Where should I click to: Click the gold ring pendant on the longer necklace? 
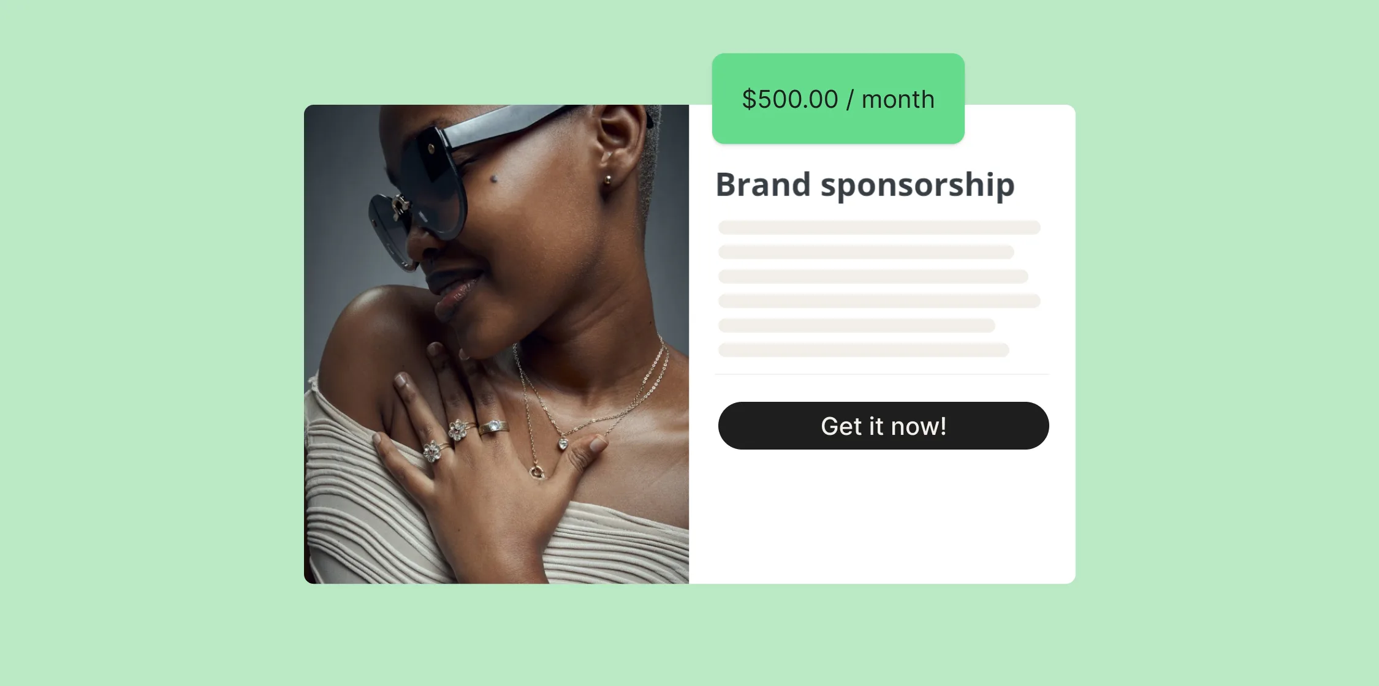(x=537, y=472)
